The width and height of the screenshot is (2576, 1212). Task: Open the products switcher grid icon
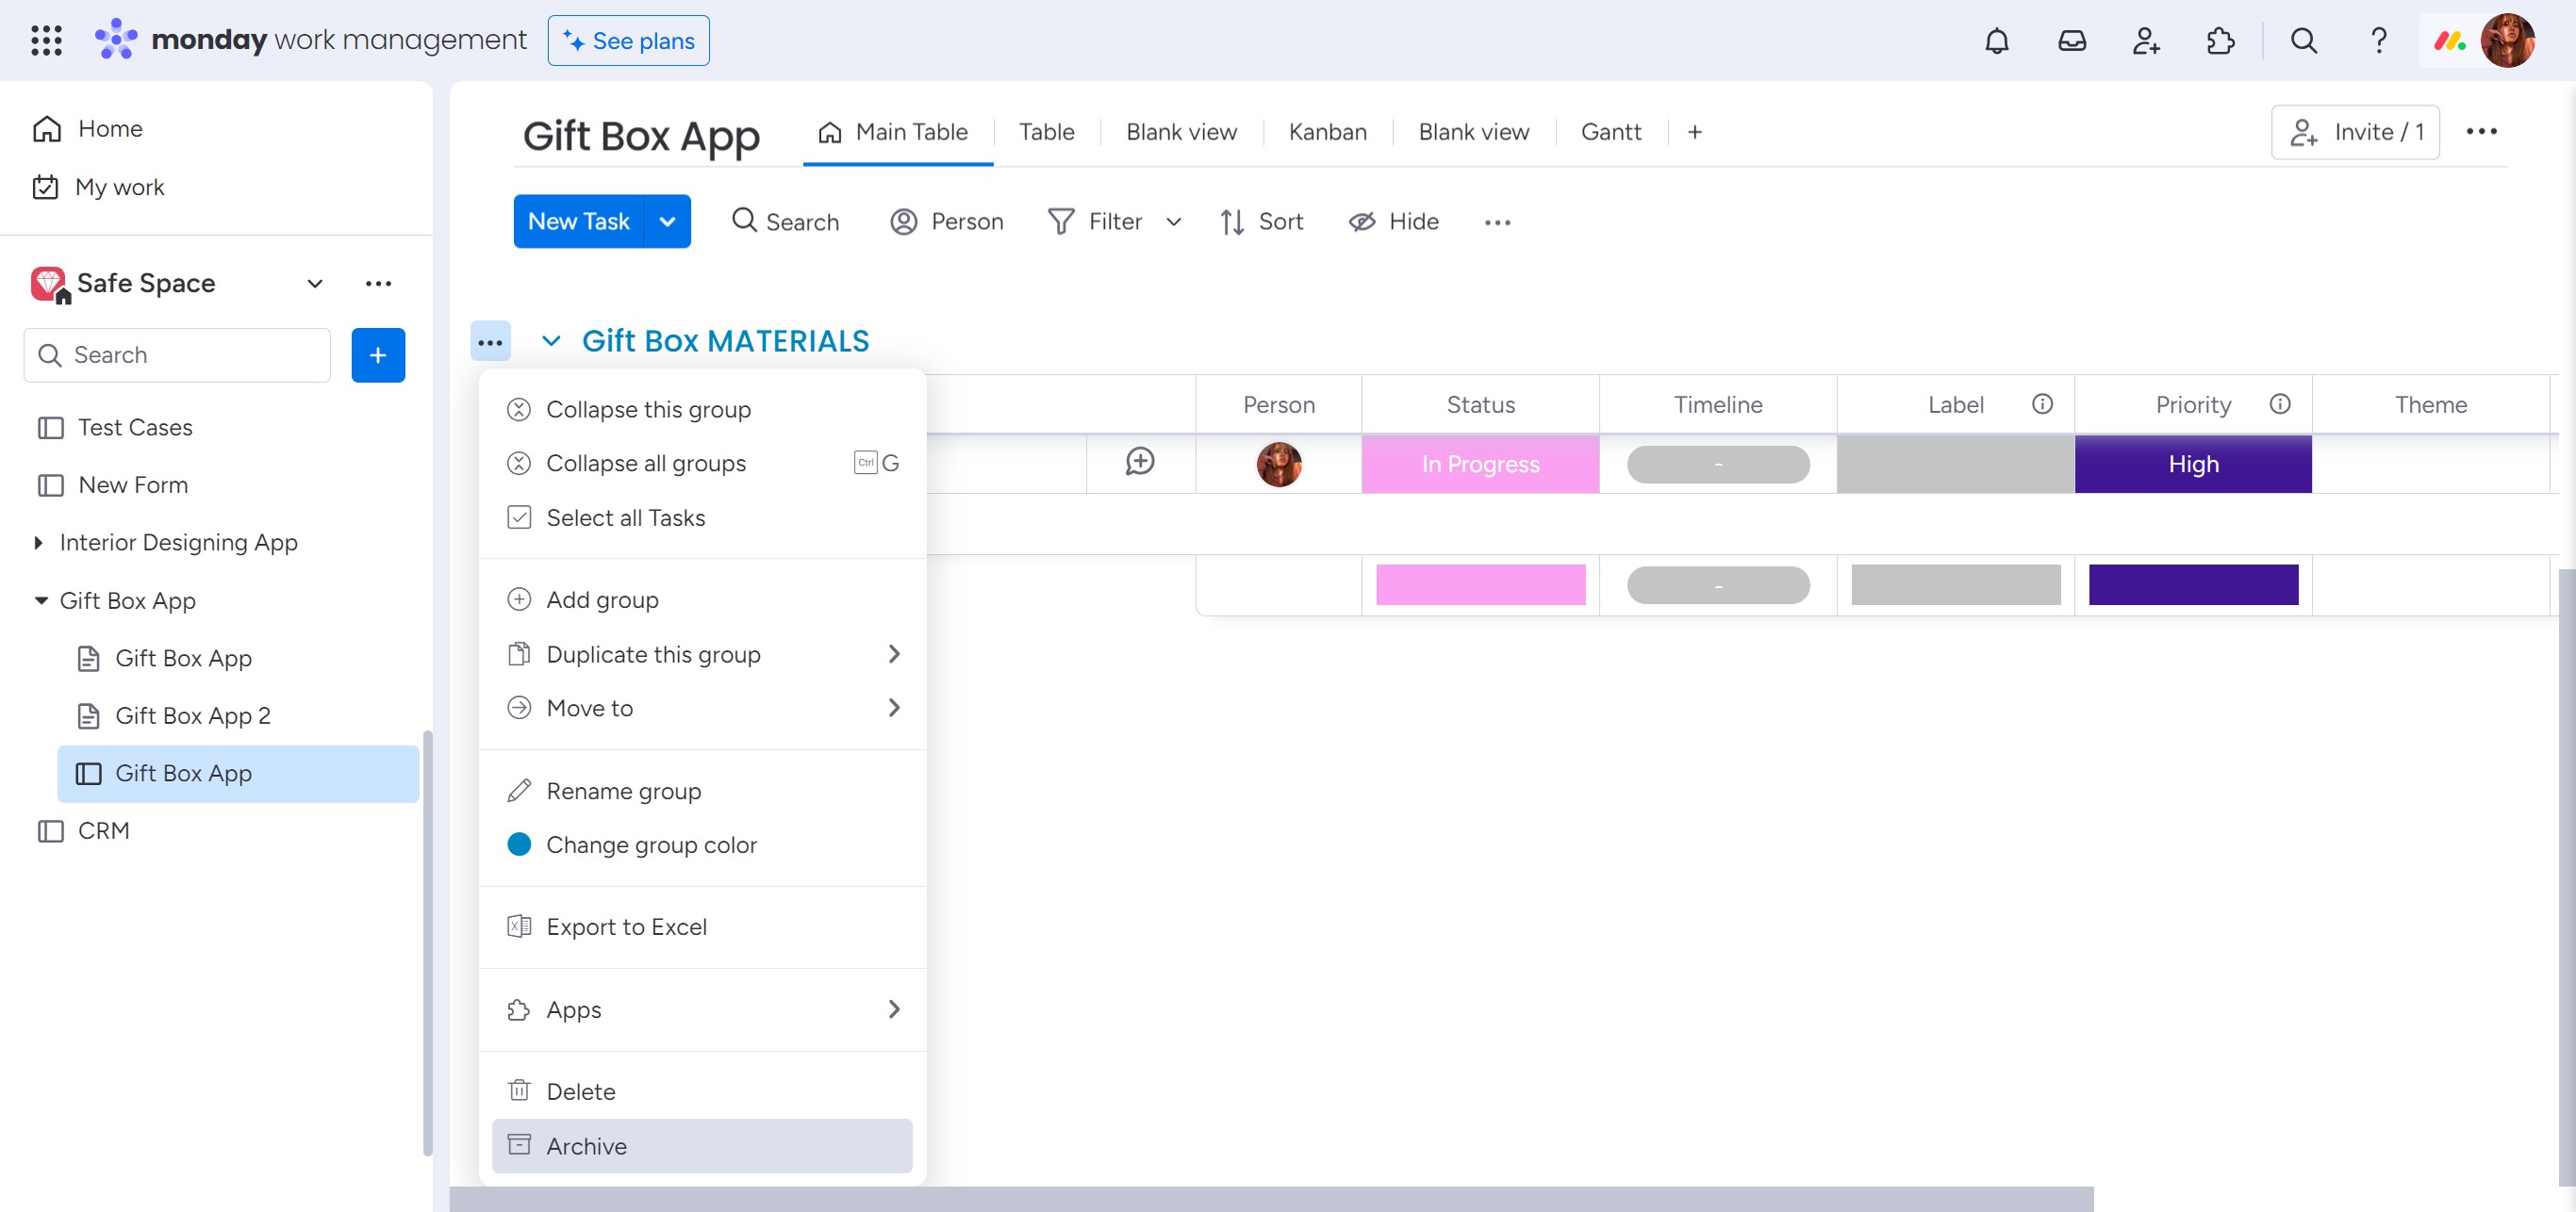(x=46, y=41)
